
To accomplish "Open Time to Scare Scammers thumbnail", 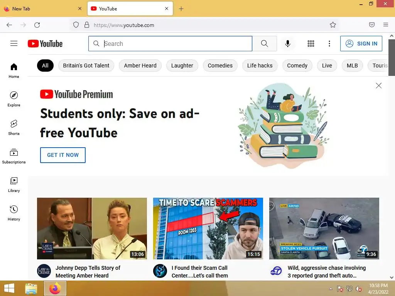I will pos(208,229).
